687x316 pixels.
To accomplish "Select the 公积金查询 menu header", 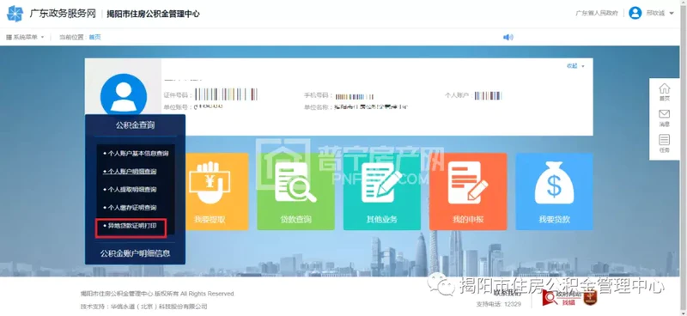I will [135, 125].
